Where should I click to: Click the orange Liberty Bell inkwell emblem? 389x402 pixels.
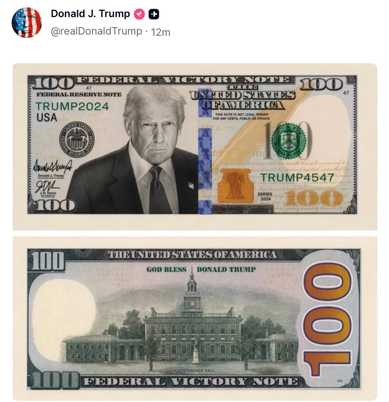(x=235, y=186)
